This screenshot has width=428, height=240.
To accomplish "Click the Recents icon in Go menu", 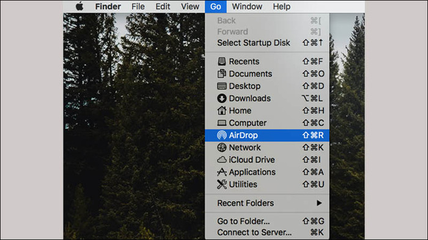I will [221, 62].
